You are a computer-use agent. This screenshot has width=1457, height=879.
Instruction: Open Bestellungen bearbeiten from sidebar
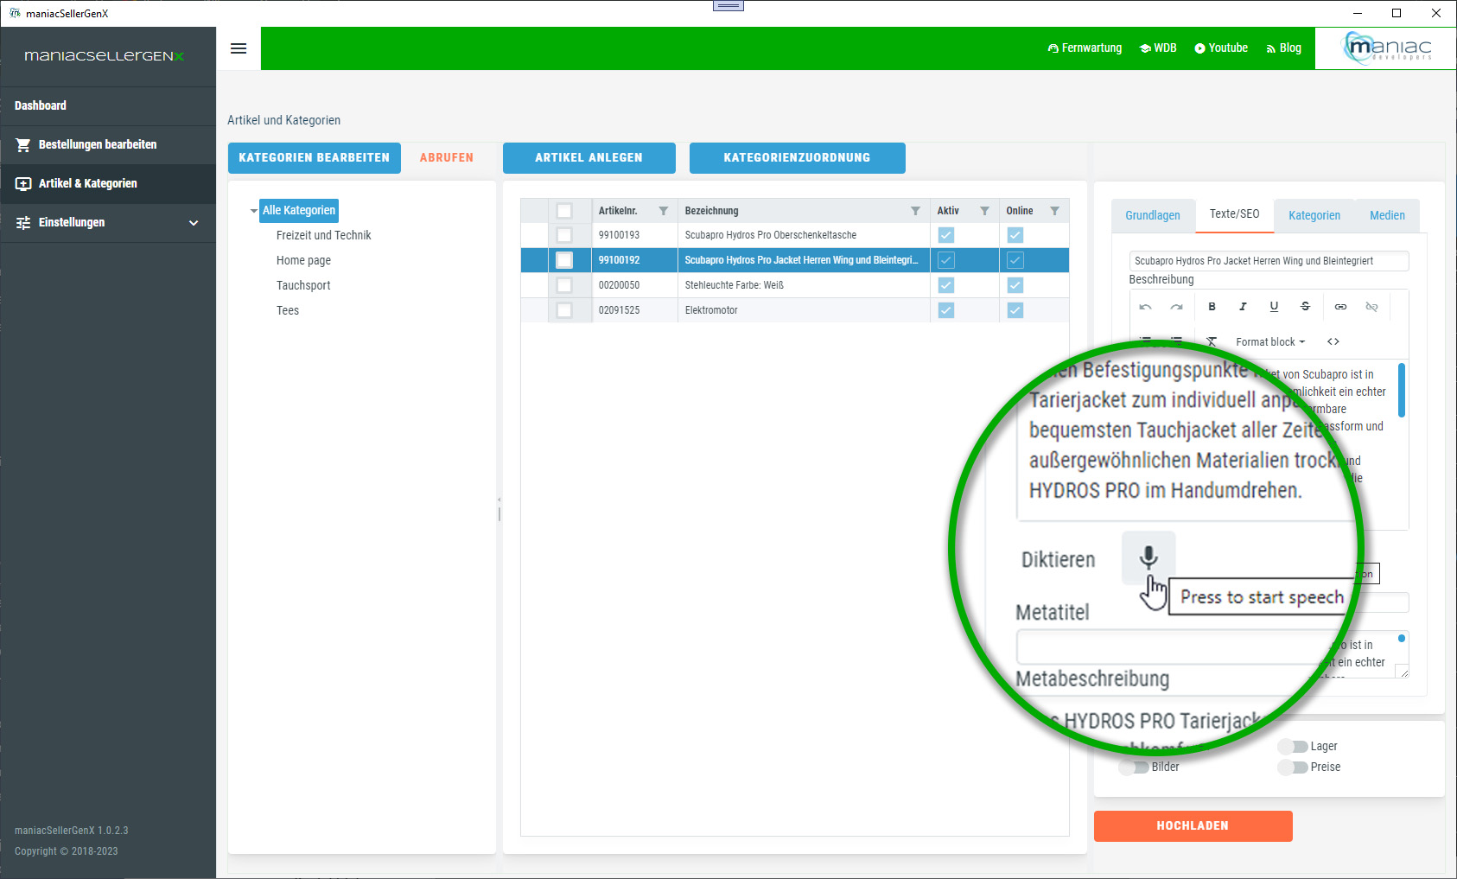click(x=108, y=145)
